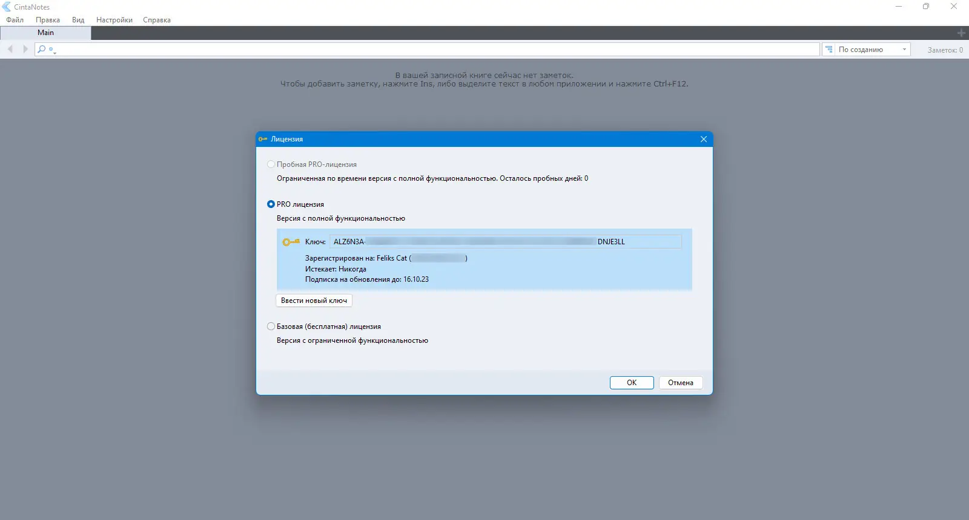Confirm the license dialog with OK
The width and height of the screenshot is (969, 520).
point(632,383)
